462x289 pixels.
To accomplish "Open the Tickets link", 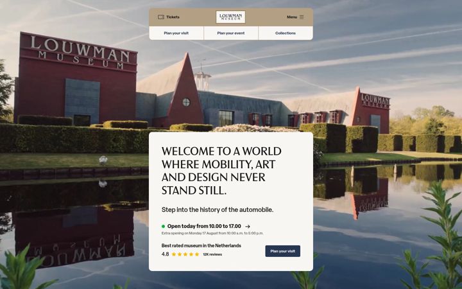I will [173, 17].
